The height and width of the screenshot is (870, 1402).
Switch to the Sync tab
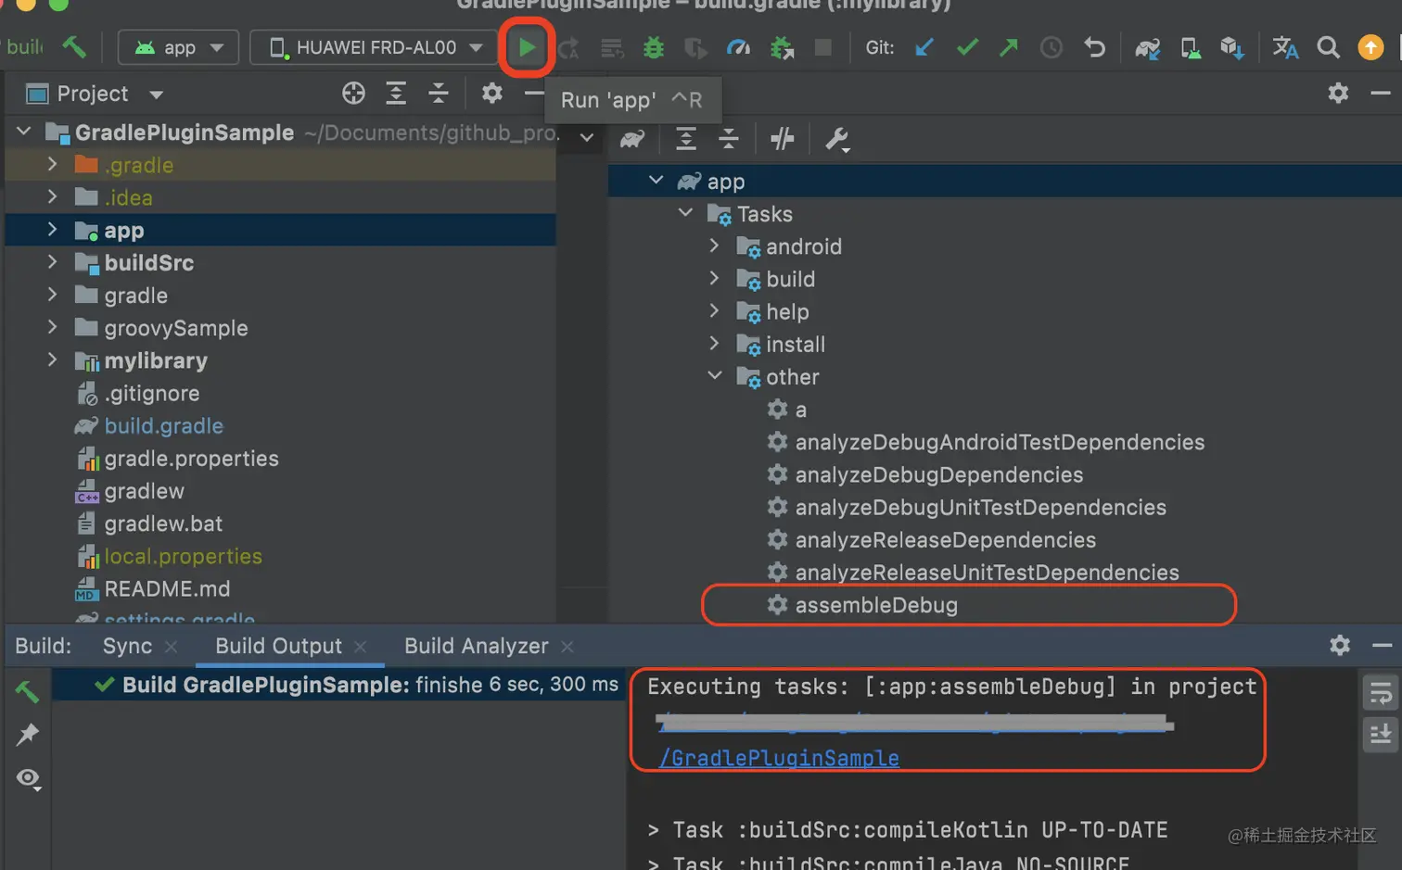click(127, 646)
